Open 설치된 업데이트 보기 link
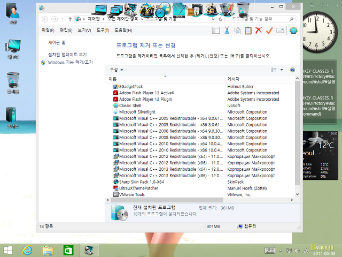 [x=67, y=55]
